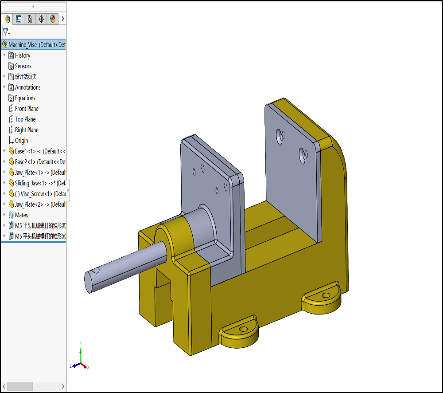The image size is (443, 393).
Task: Open the DisplayManager color ball tab
Action: pos(53,19)
